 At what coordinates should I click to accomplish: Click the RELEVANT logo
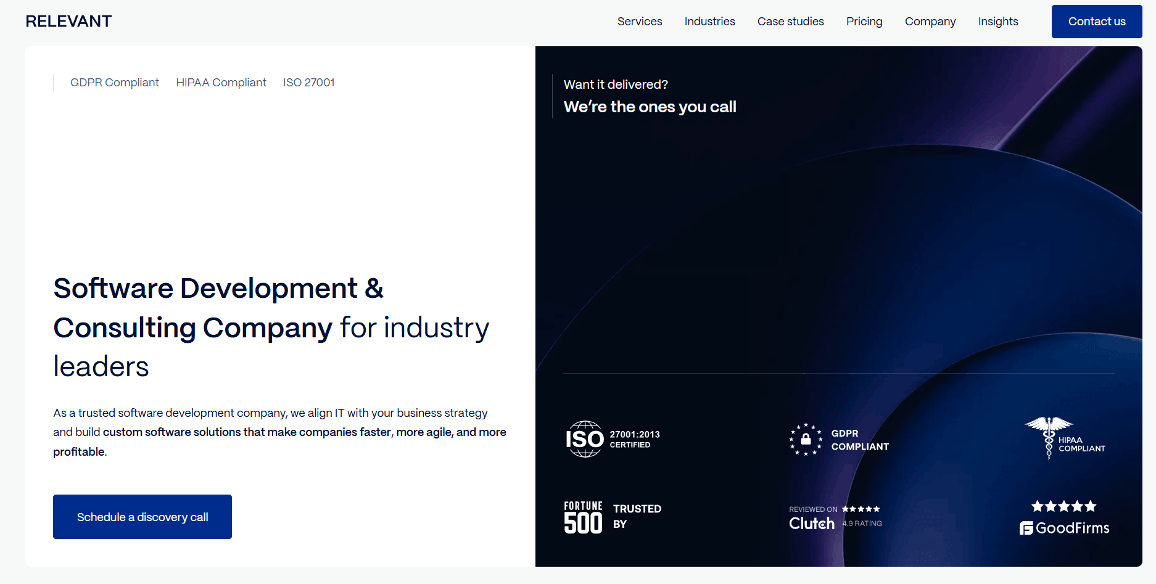[x=68, y=22]
